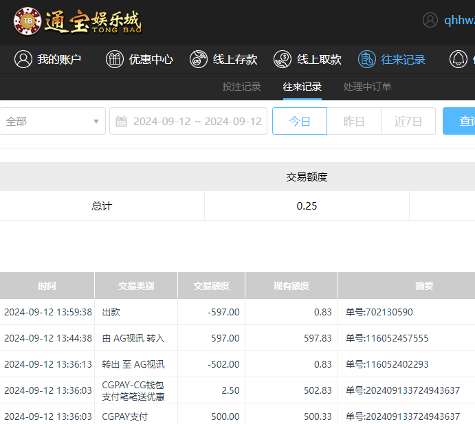
Task: Click the date range input field
Action: (x=197, y=122)
